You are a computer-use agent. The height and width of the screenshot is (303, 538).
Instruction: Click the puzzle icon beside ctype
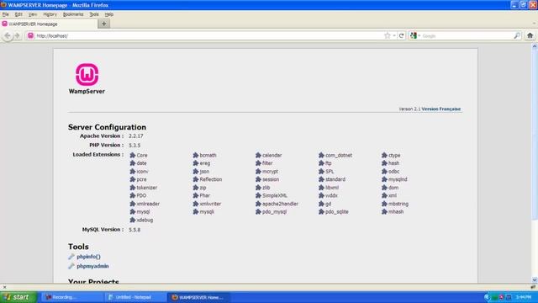click(x=385, y=155)
